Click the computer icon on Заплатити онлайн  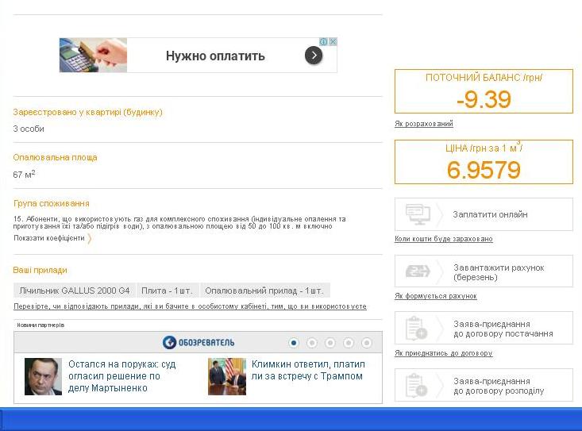(x=418, y=214)
